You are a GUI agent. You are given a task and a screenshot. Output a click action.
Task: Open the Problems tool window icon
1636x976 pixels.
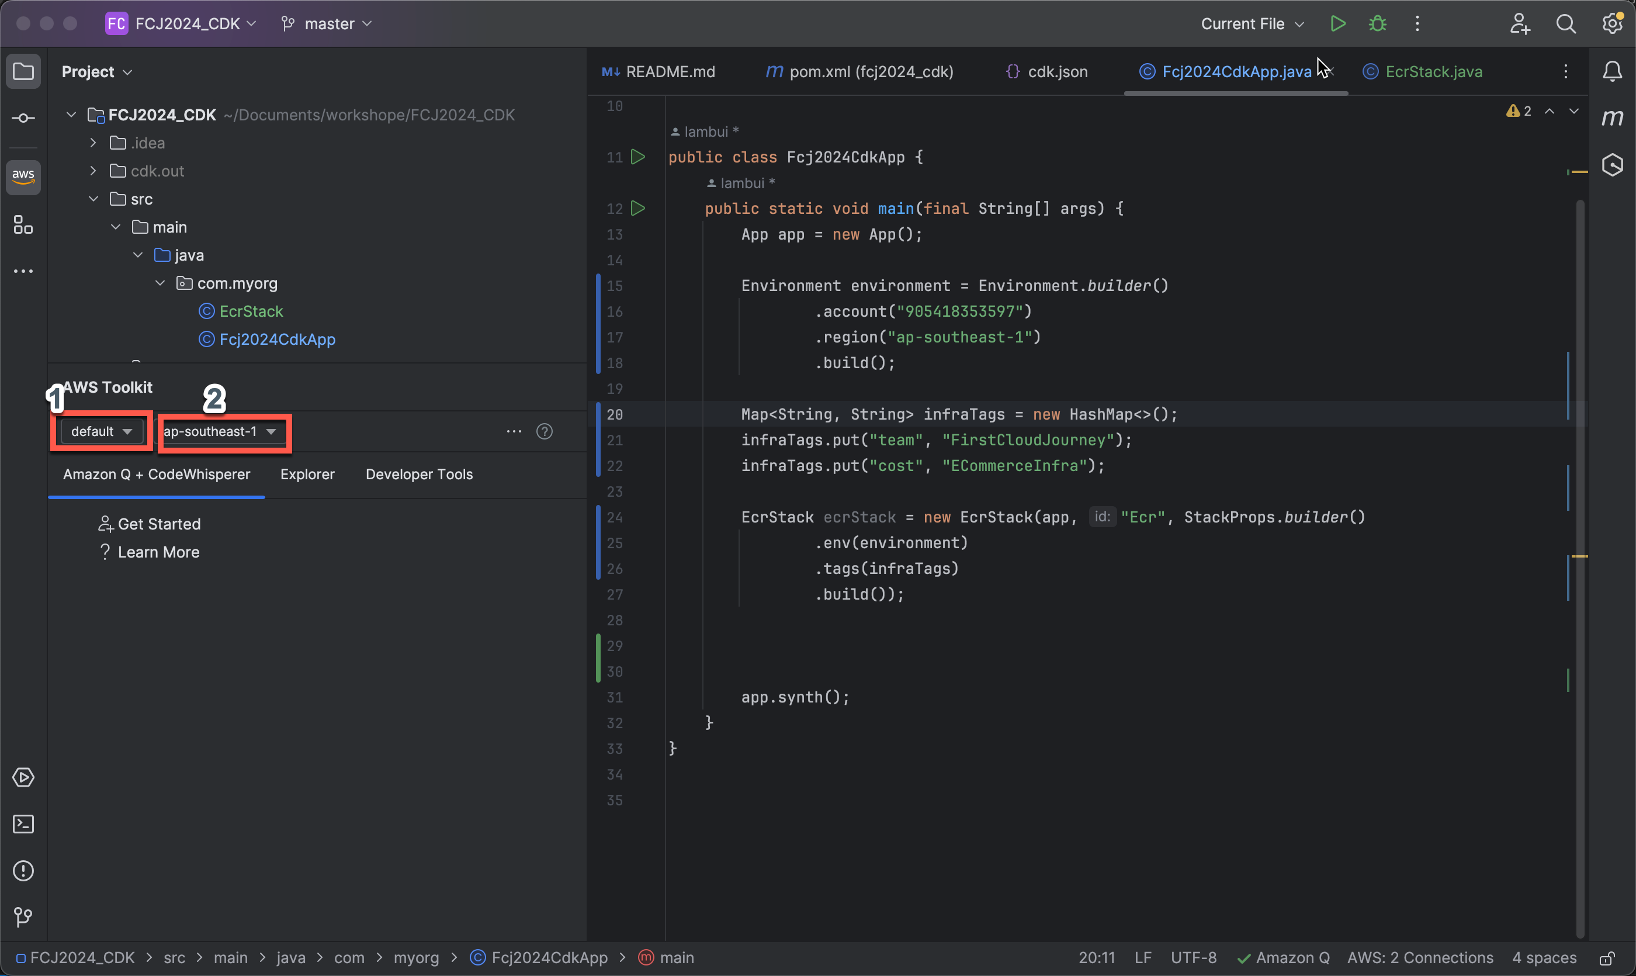(x=23, y=871)
